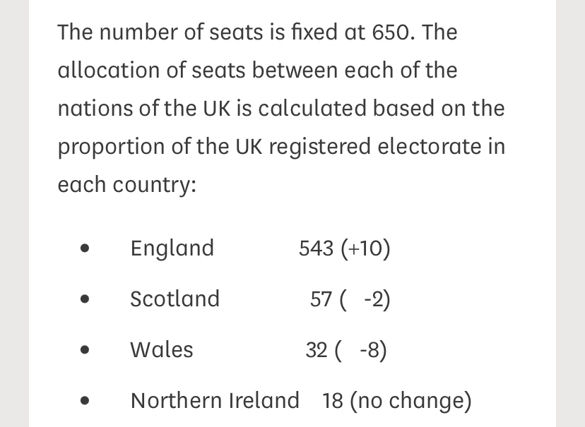Image resolution: width=585 pixels, height=427 pixels.
Task: Click the word England in the list
Action: pos(172,249)
